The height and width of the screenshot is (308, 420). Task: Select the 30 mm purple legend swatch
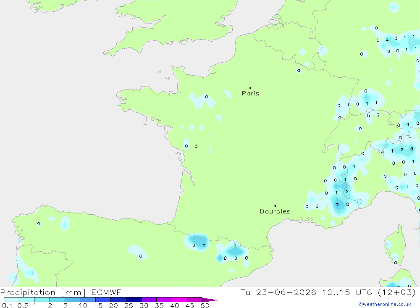149,300
